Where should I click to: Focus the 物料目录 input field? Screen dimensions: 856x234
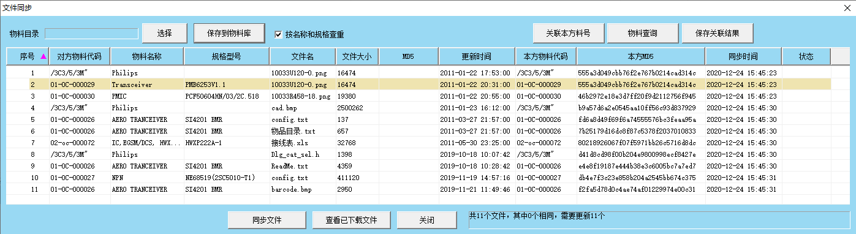click(x=92, y=33)
